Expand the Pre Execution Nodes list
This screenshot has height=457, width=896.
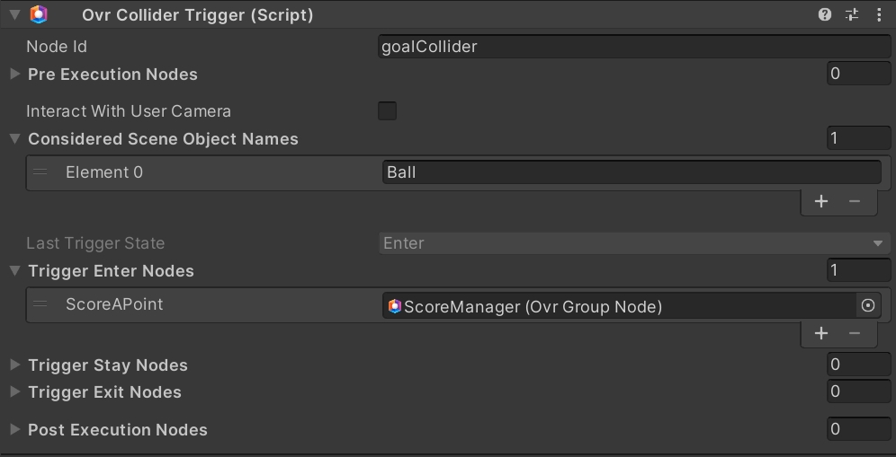coord(14,74)
